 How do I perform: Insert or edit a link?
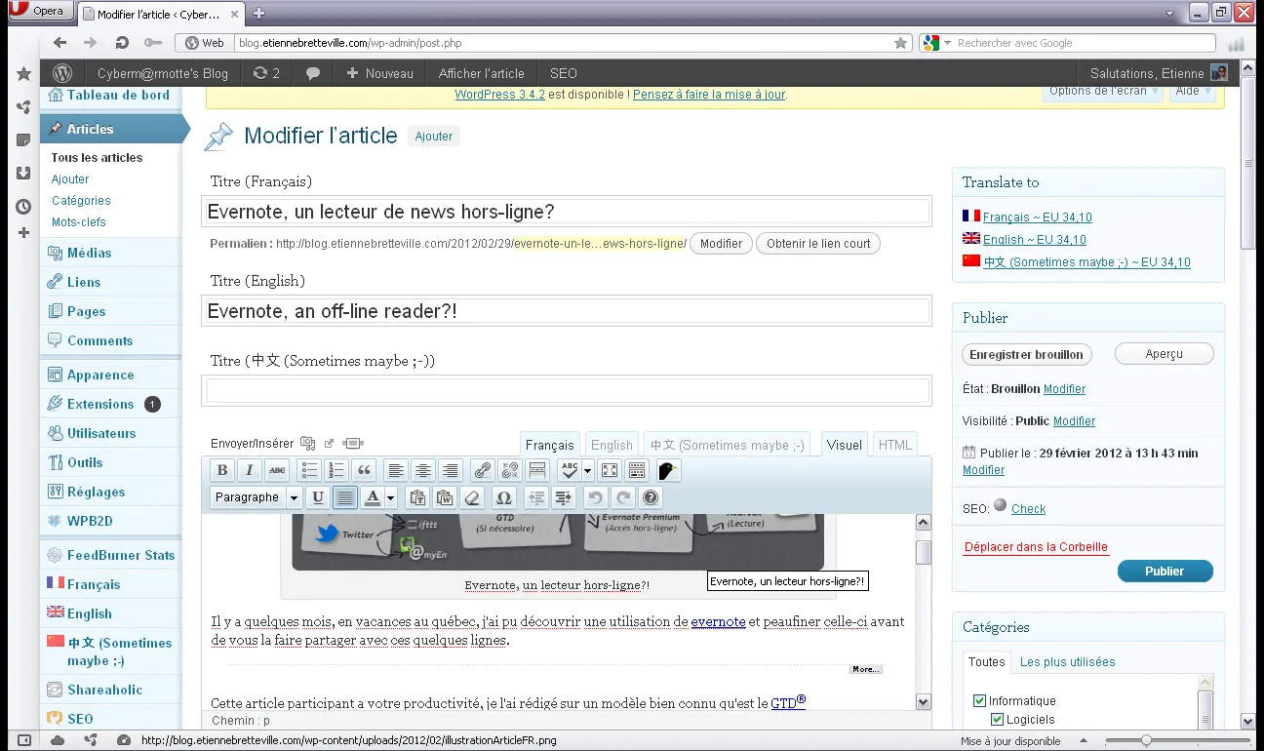tap(482, 470)
